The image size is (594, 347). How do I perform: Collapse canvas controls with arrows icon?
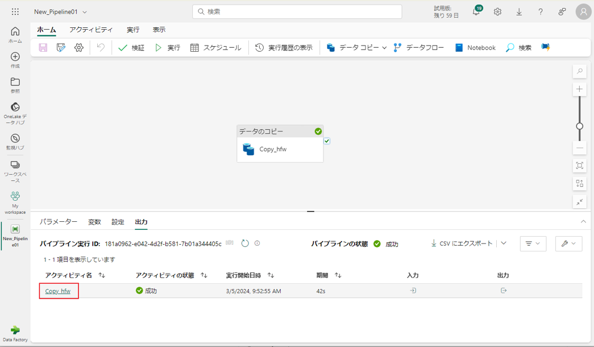(x=580, y=202)
